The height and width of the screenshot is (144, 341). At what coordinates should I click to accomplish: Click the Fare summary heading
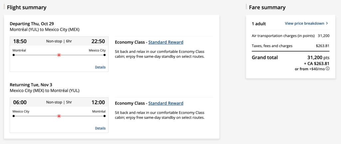tap(267, 7)
